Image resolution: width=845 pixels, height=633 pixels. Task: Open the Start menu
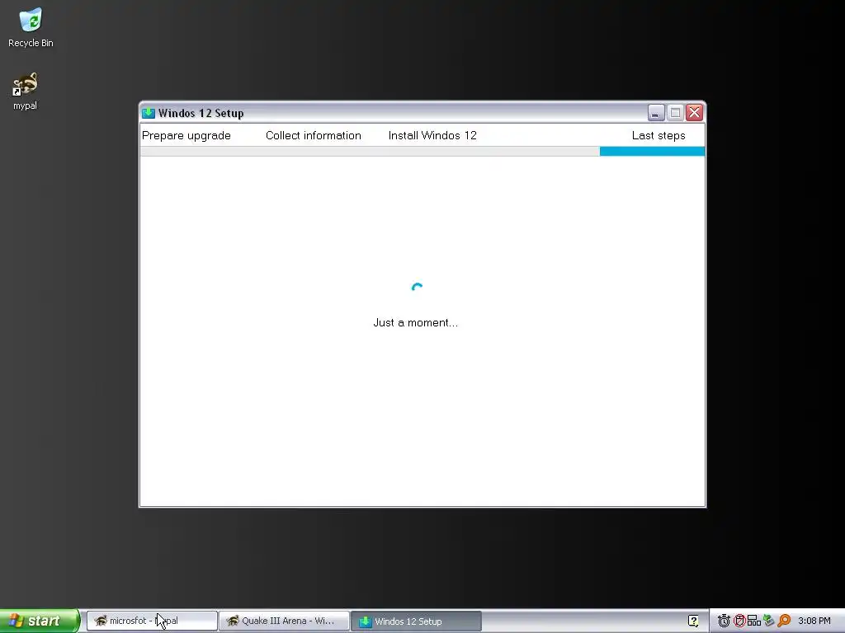point(40,621)
